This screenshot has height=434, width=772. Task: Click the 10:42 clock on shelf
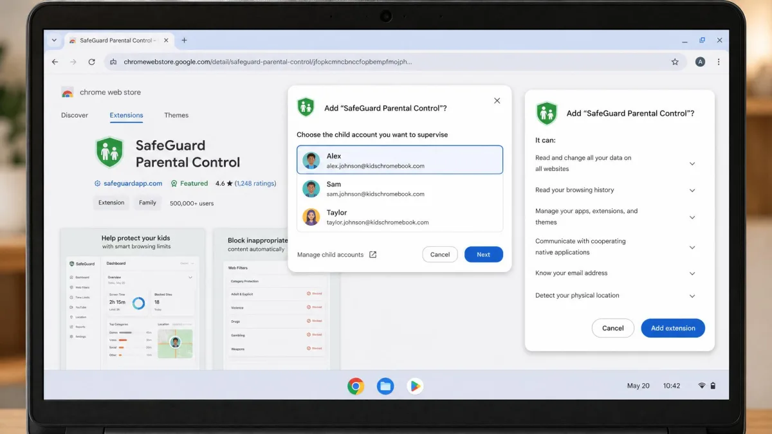672,386
